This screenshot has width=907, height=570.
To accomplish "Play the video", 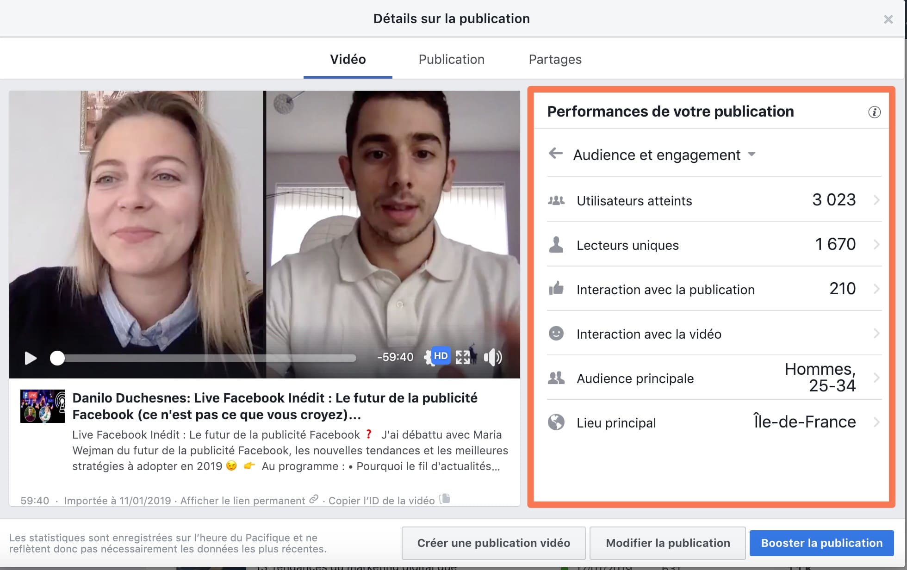I will pos(31,358).
